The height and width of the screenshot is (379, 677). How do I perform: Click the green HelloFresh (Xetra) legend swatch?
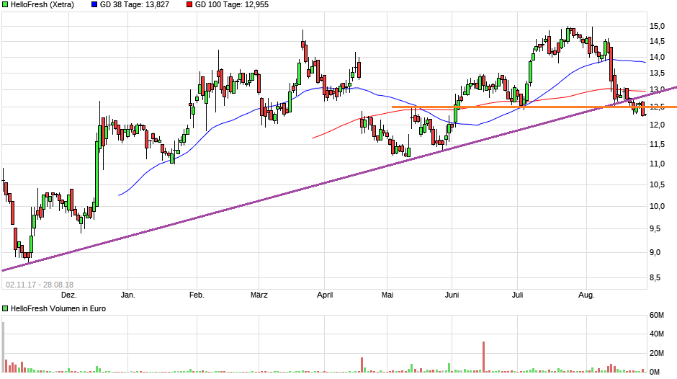[6, 4]
